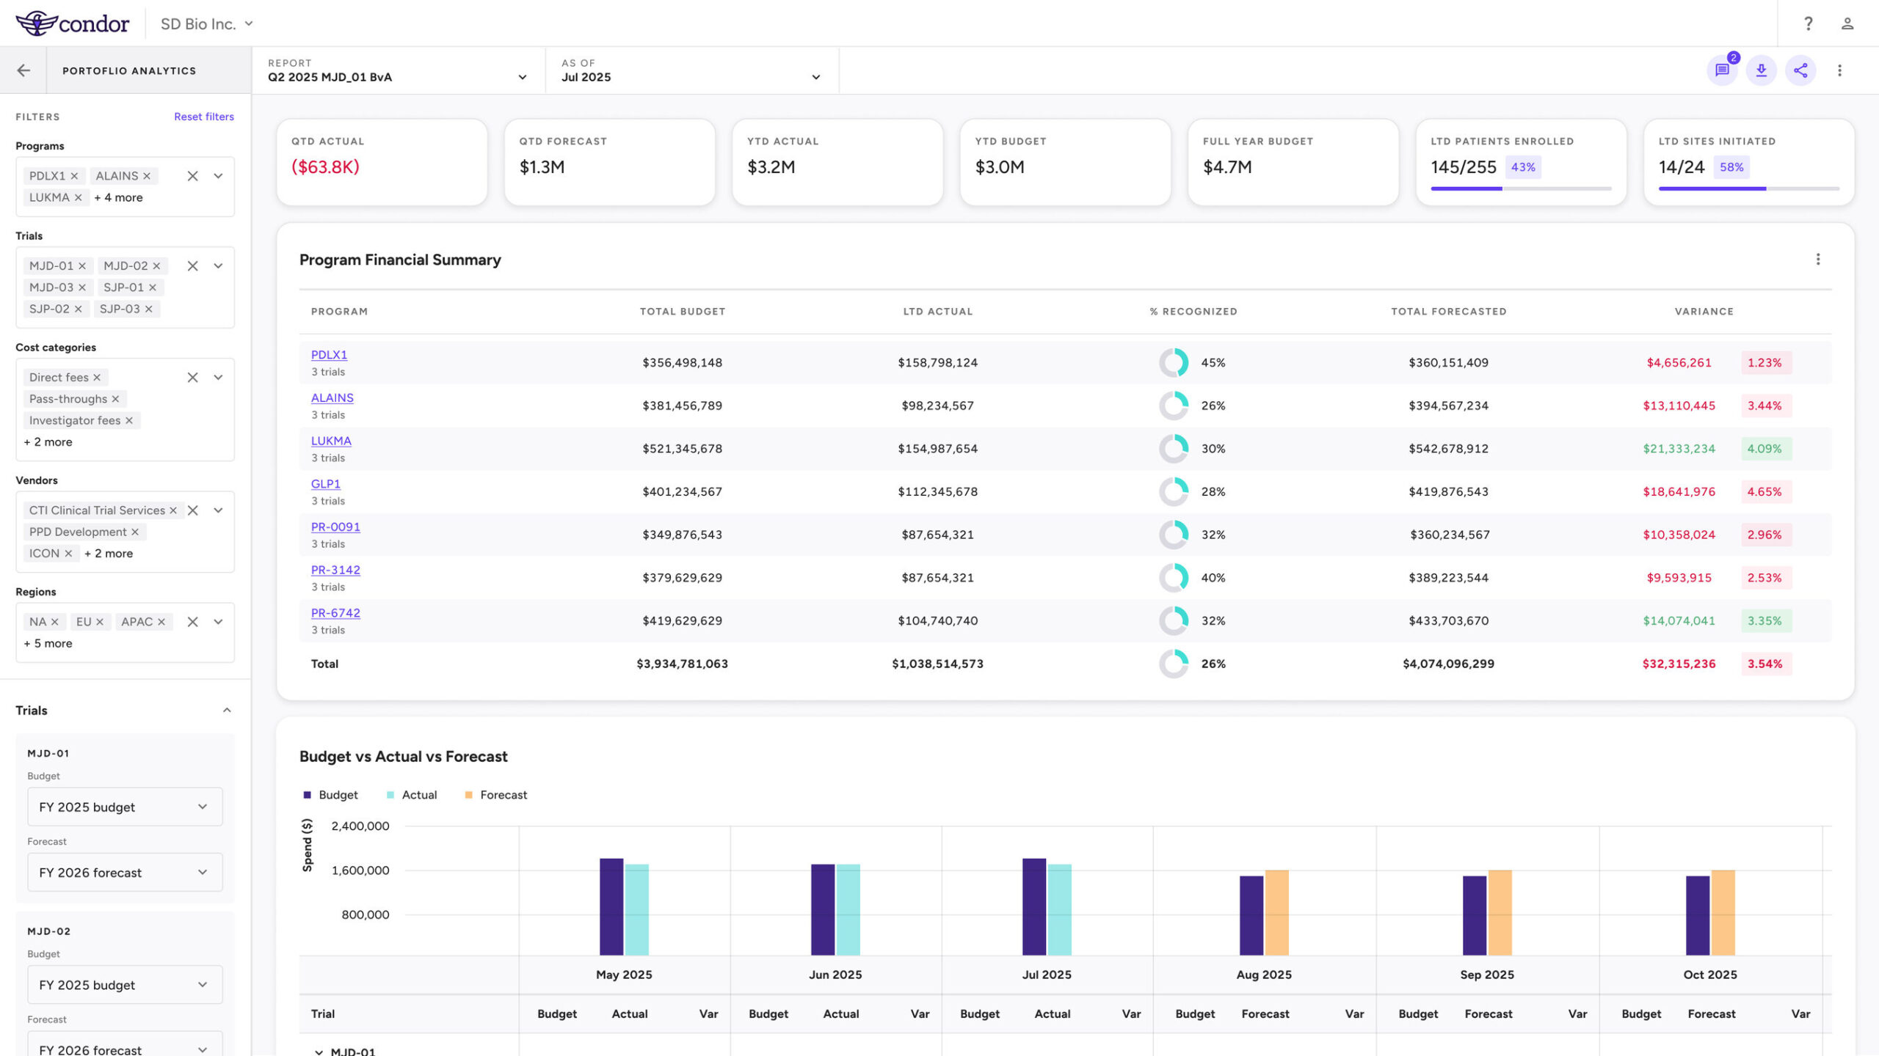Screen dimensions: 1879x1056
Task: Remove CTI Clinical Trial Services vendor chip
Action: tap(173, 510)
